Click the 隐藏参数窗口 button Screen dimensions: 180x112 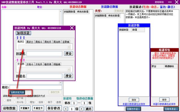click(133, 109)
